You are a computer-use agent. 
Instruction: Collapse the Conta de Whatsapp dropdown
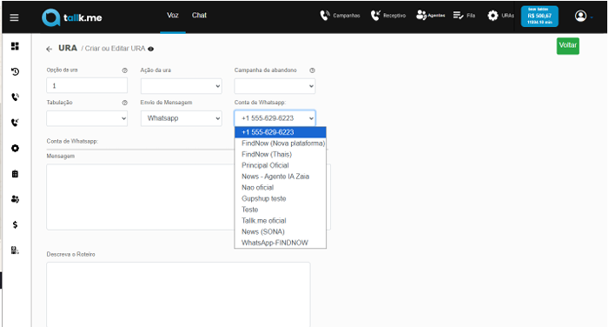(x=275, y=118)
